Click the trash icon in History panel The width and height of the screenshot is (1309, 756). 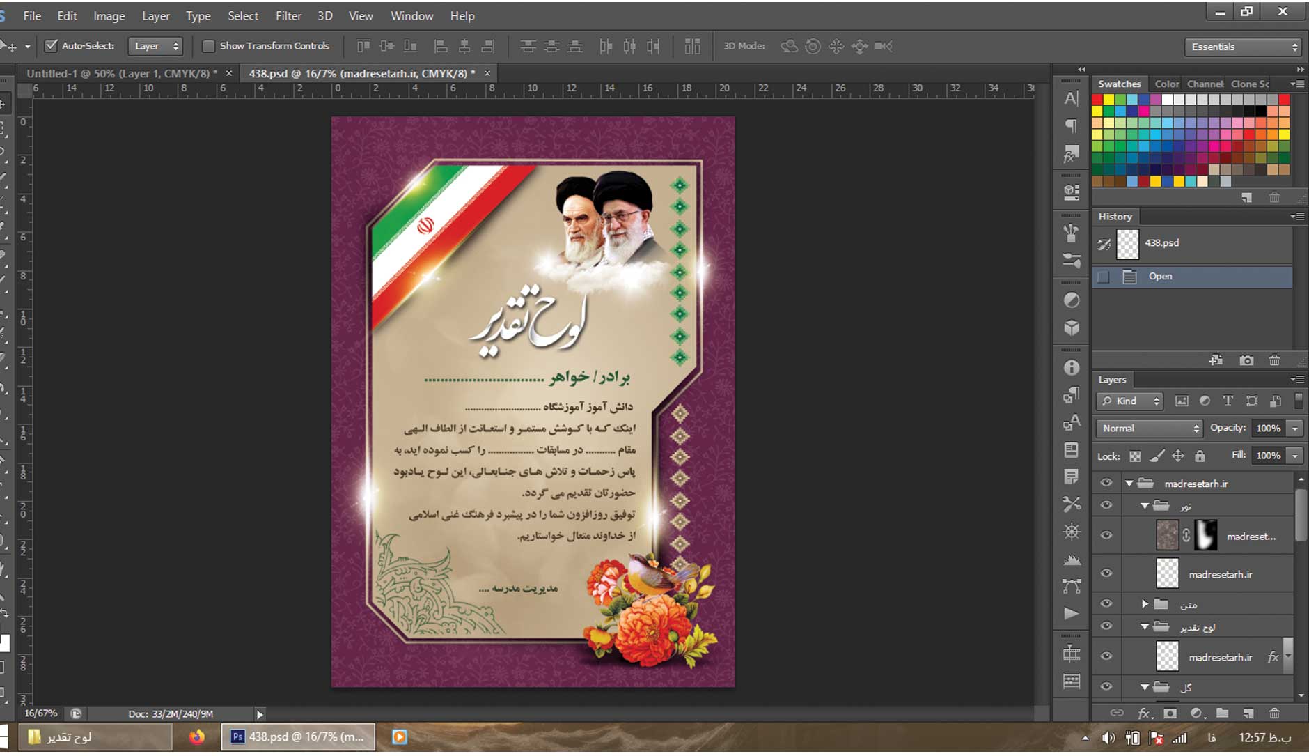coord(1274,360)
